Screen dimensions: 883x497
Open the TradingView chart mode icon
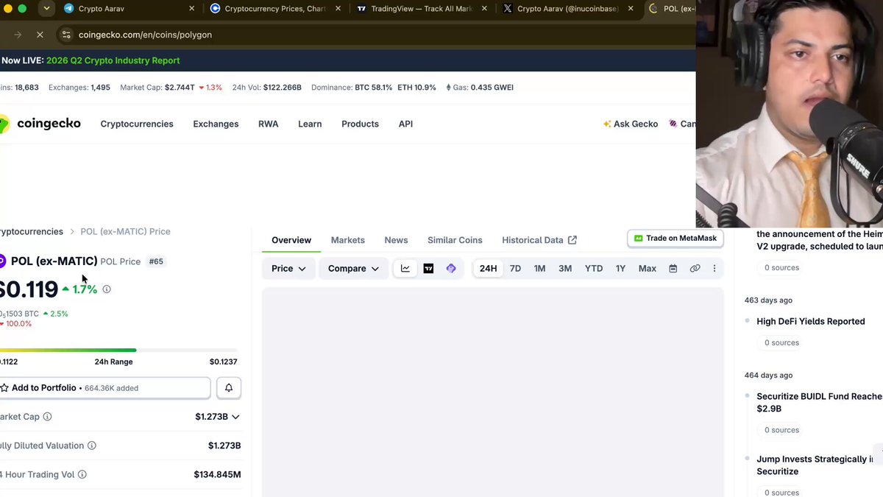(x=428, y=269)
